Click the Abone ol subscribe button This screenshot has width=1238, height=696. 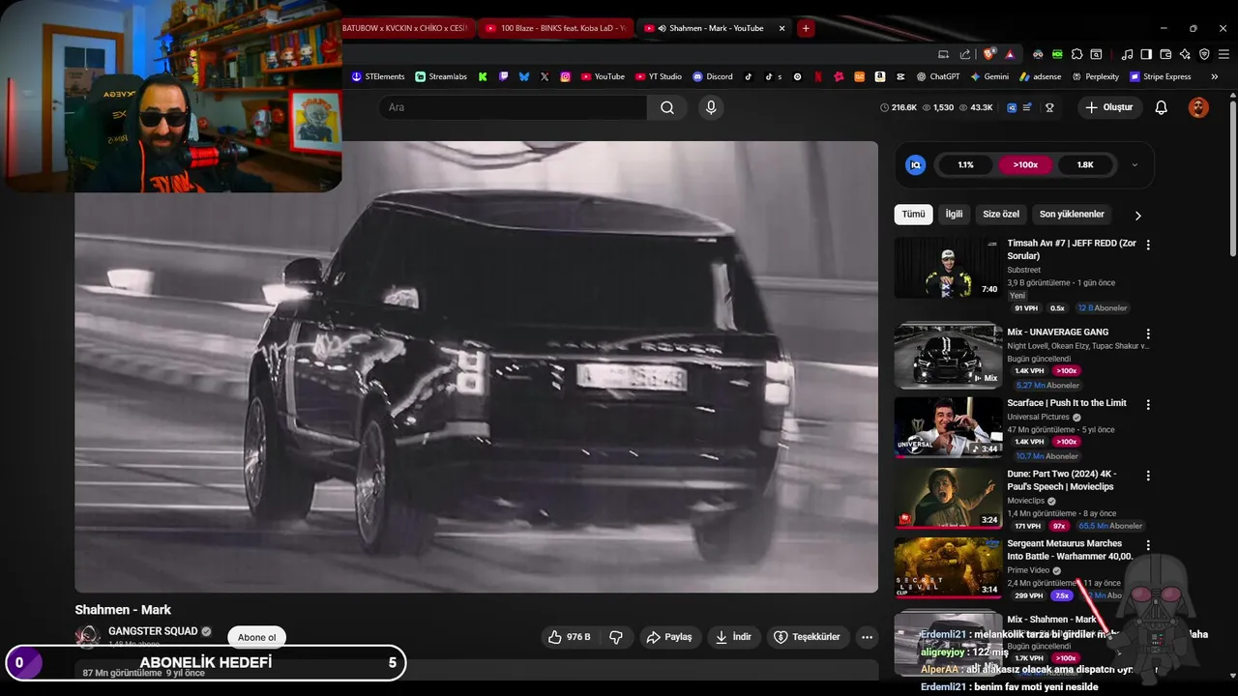click(x=256, y=637)
